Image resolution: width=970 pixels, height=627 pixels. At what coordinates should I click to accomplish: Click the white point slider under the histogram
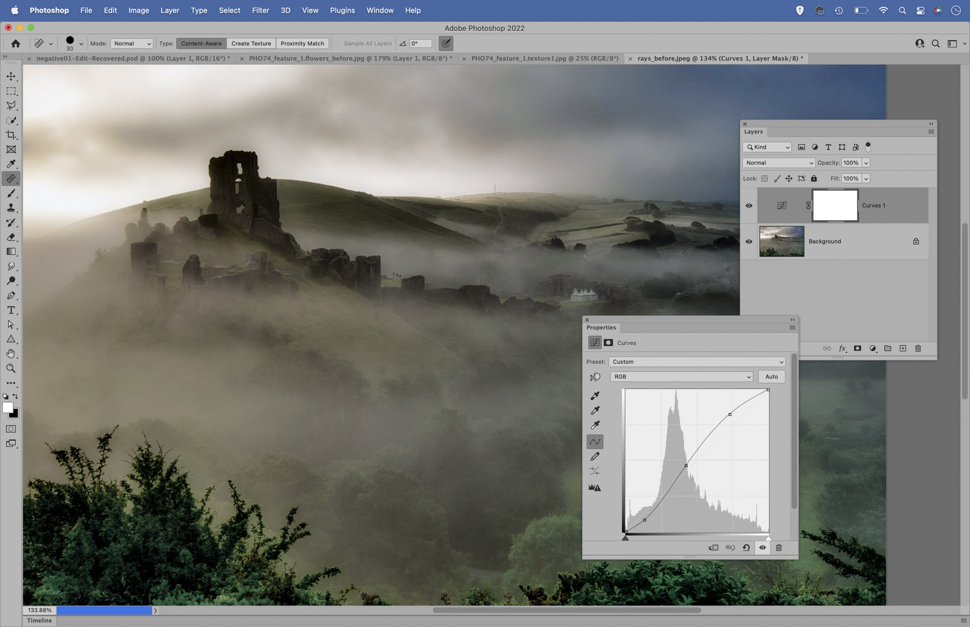[x=769, y=537]
